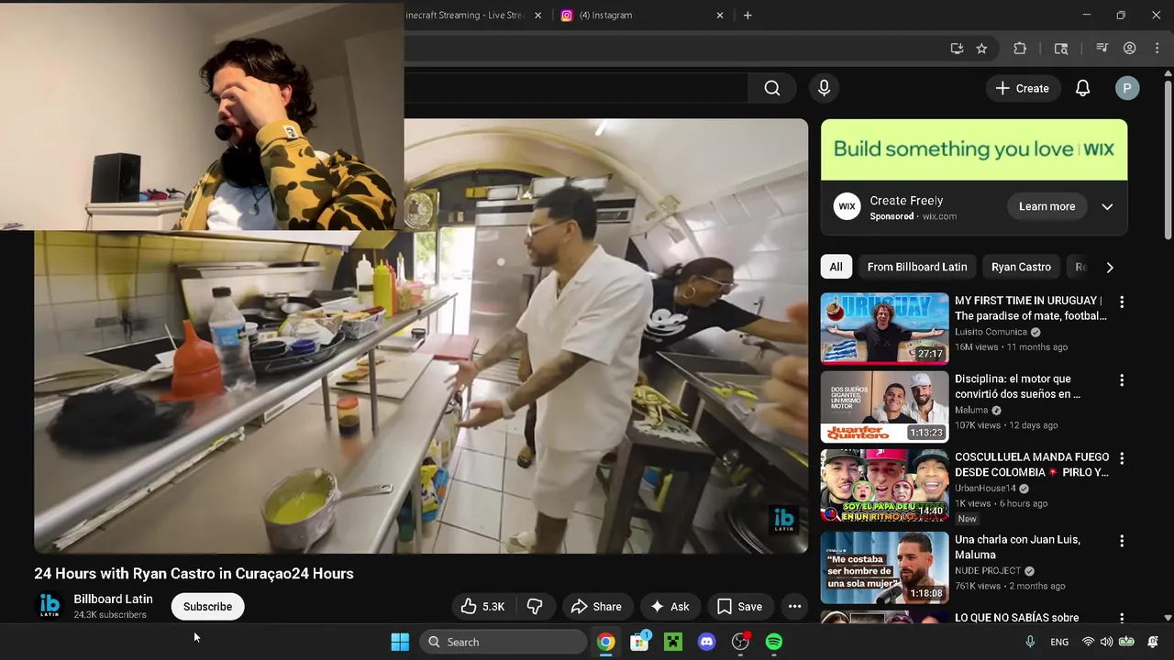Screen dimensions: 1174x660
Task: Click the taskbar microphone tray icon
Action: pos(1030,642)
